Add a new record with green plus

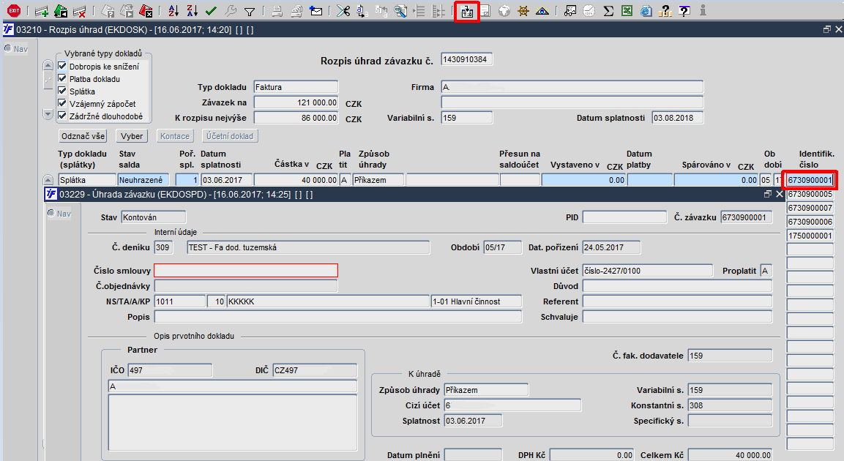(x=42, y=11)
